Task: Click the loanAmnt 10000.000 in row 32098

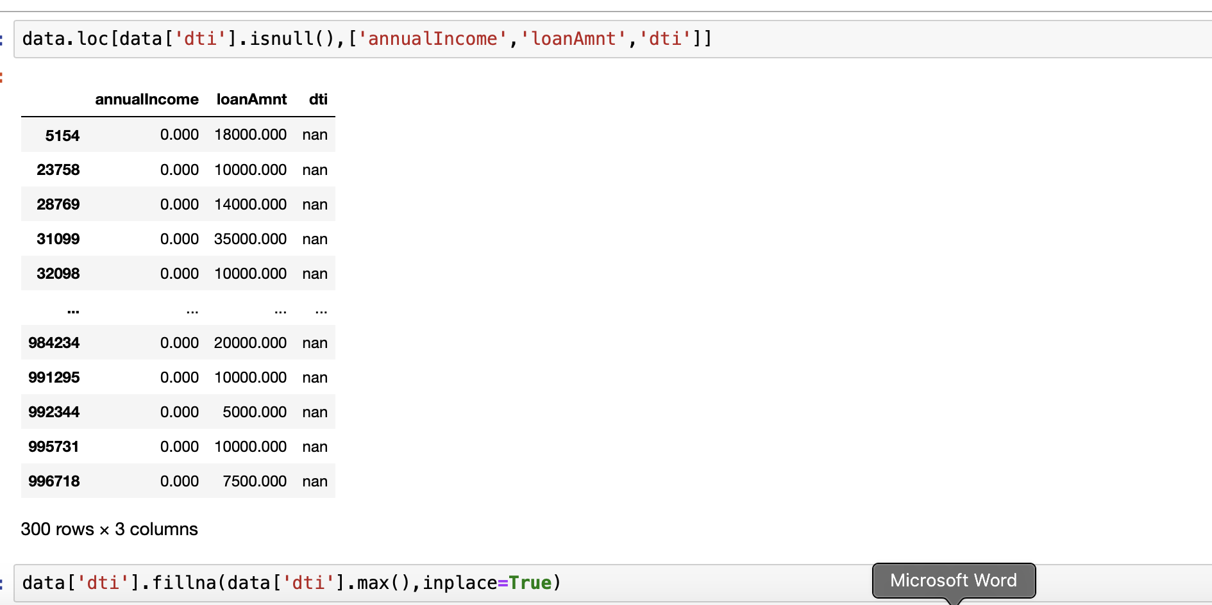Action: pyautogui.click(x=250, y=274)
